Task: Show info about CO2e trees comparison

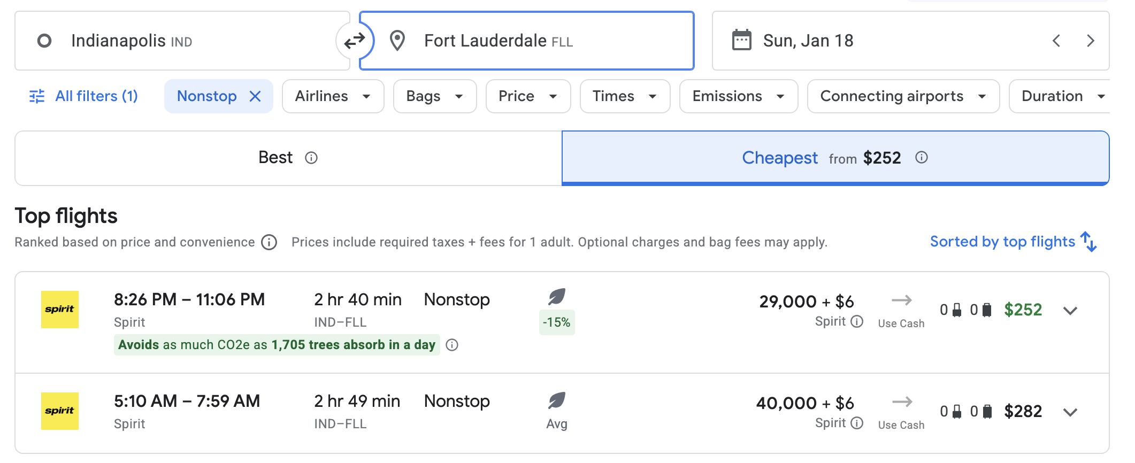Action: tap(452, 345)
